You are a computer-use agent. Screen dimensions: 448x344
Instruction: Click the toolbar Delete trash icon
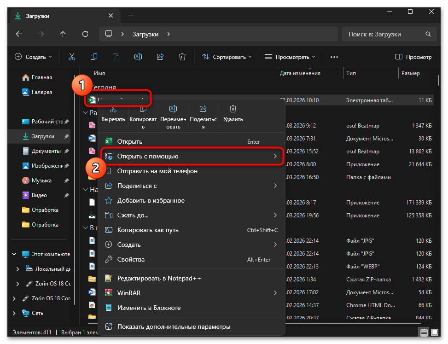pyautogui.click(x=182, y=57)
